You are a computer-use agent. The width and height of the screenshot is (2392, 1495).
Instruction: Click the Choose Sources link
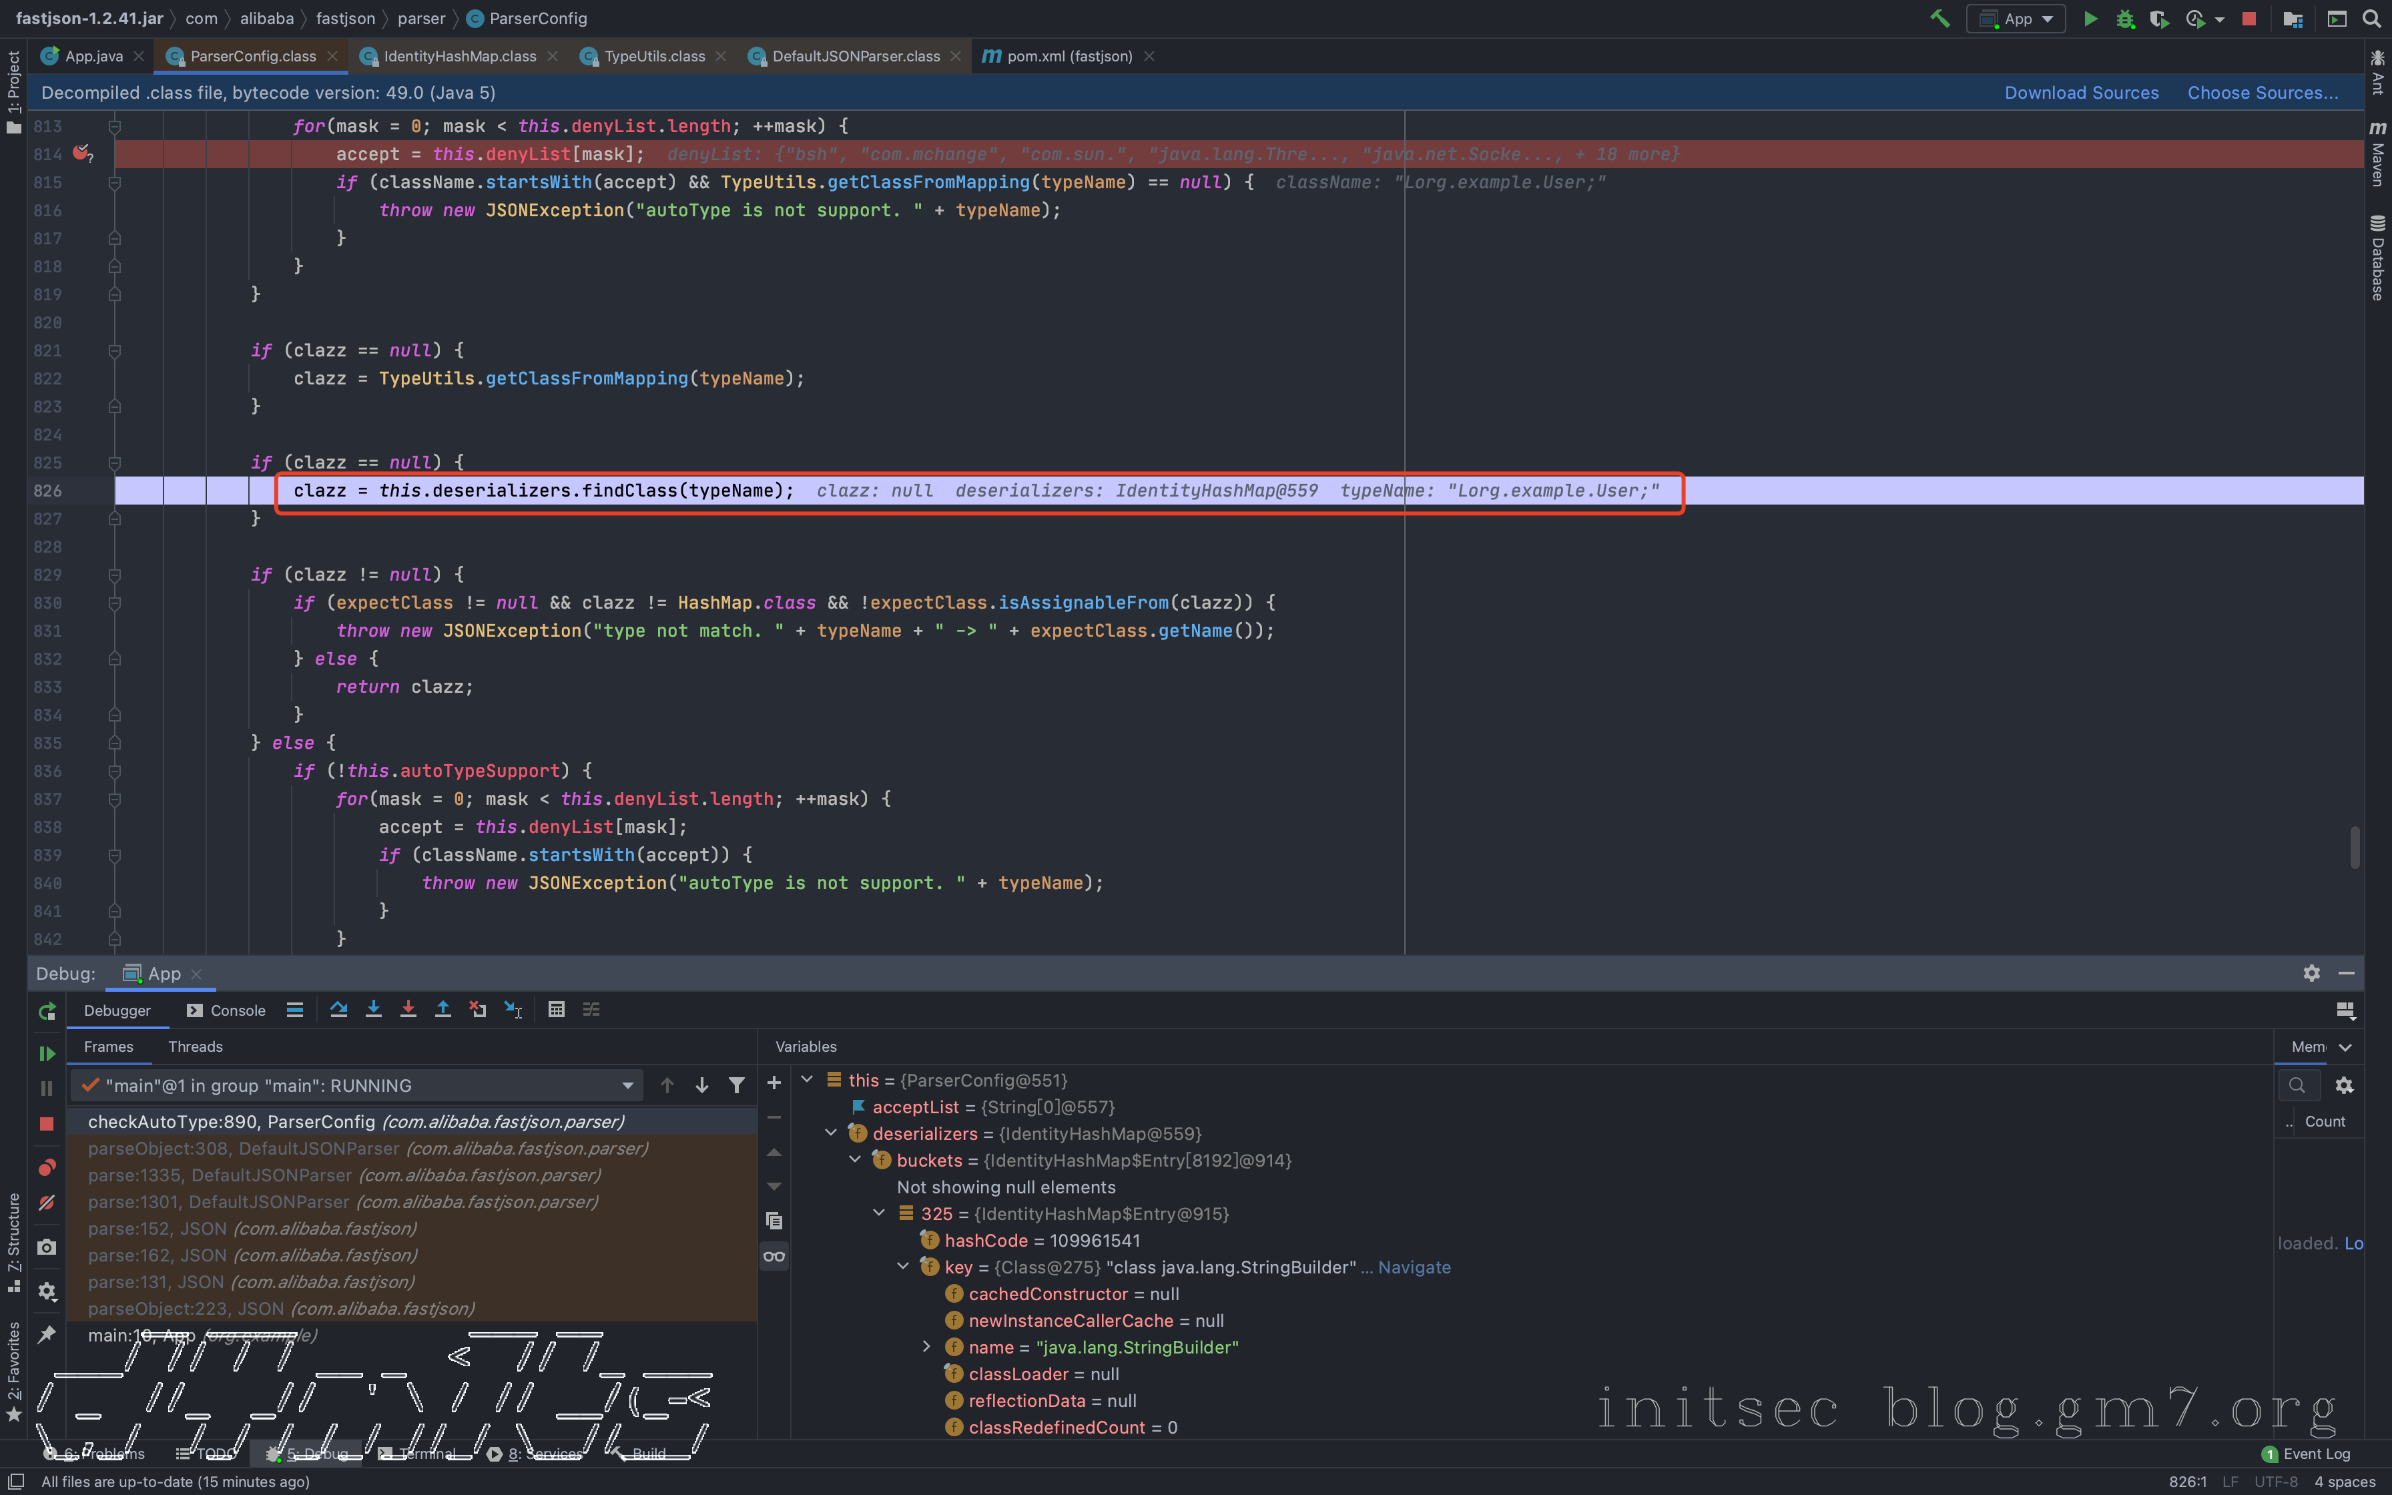(x=2262, y=93)
